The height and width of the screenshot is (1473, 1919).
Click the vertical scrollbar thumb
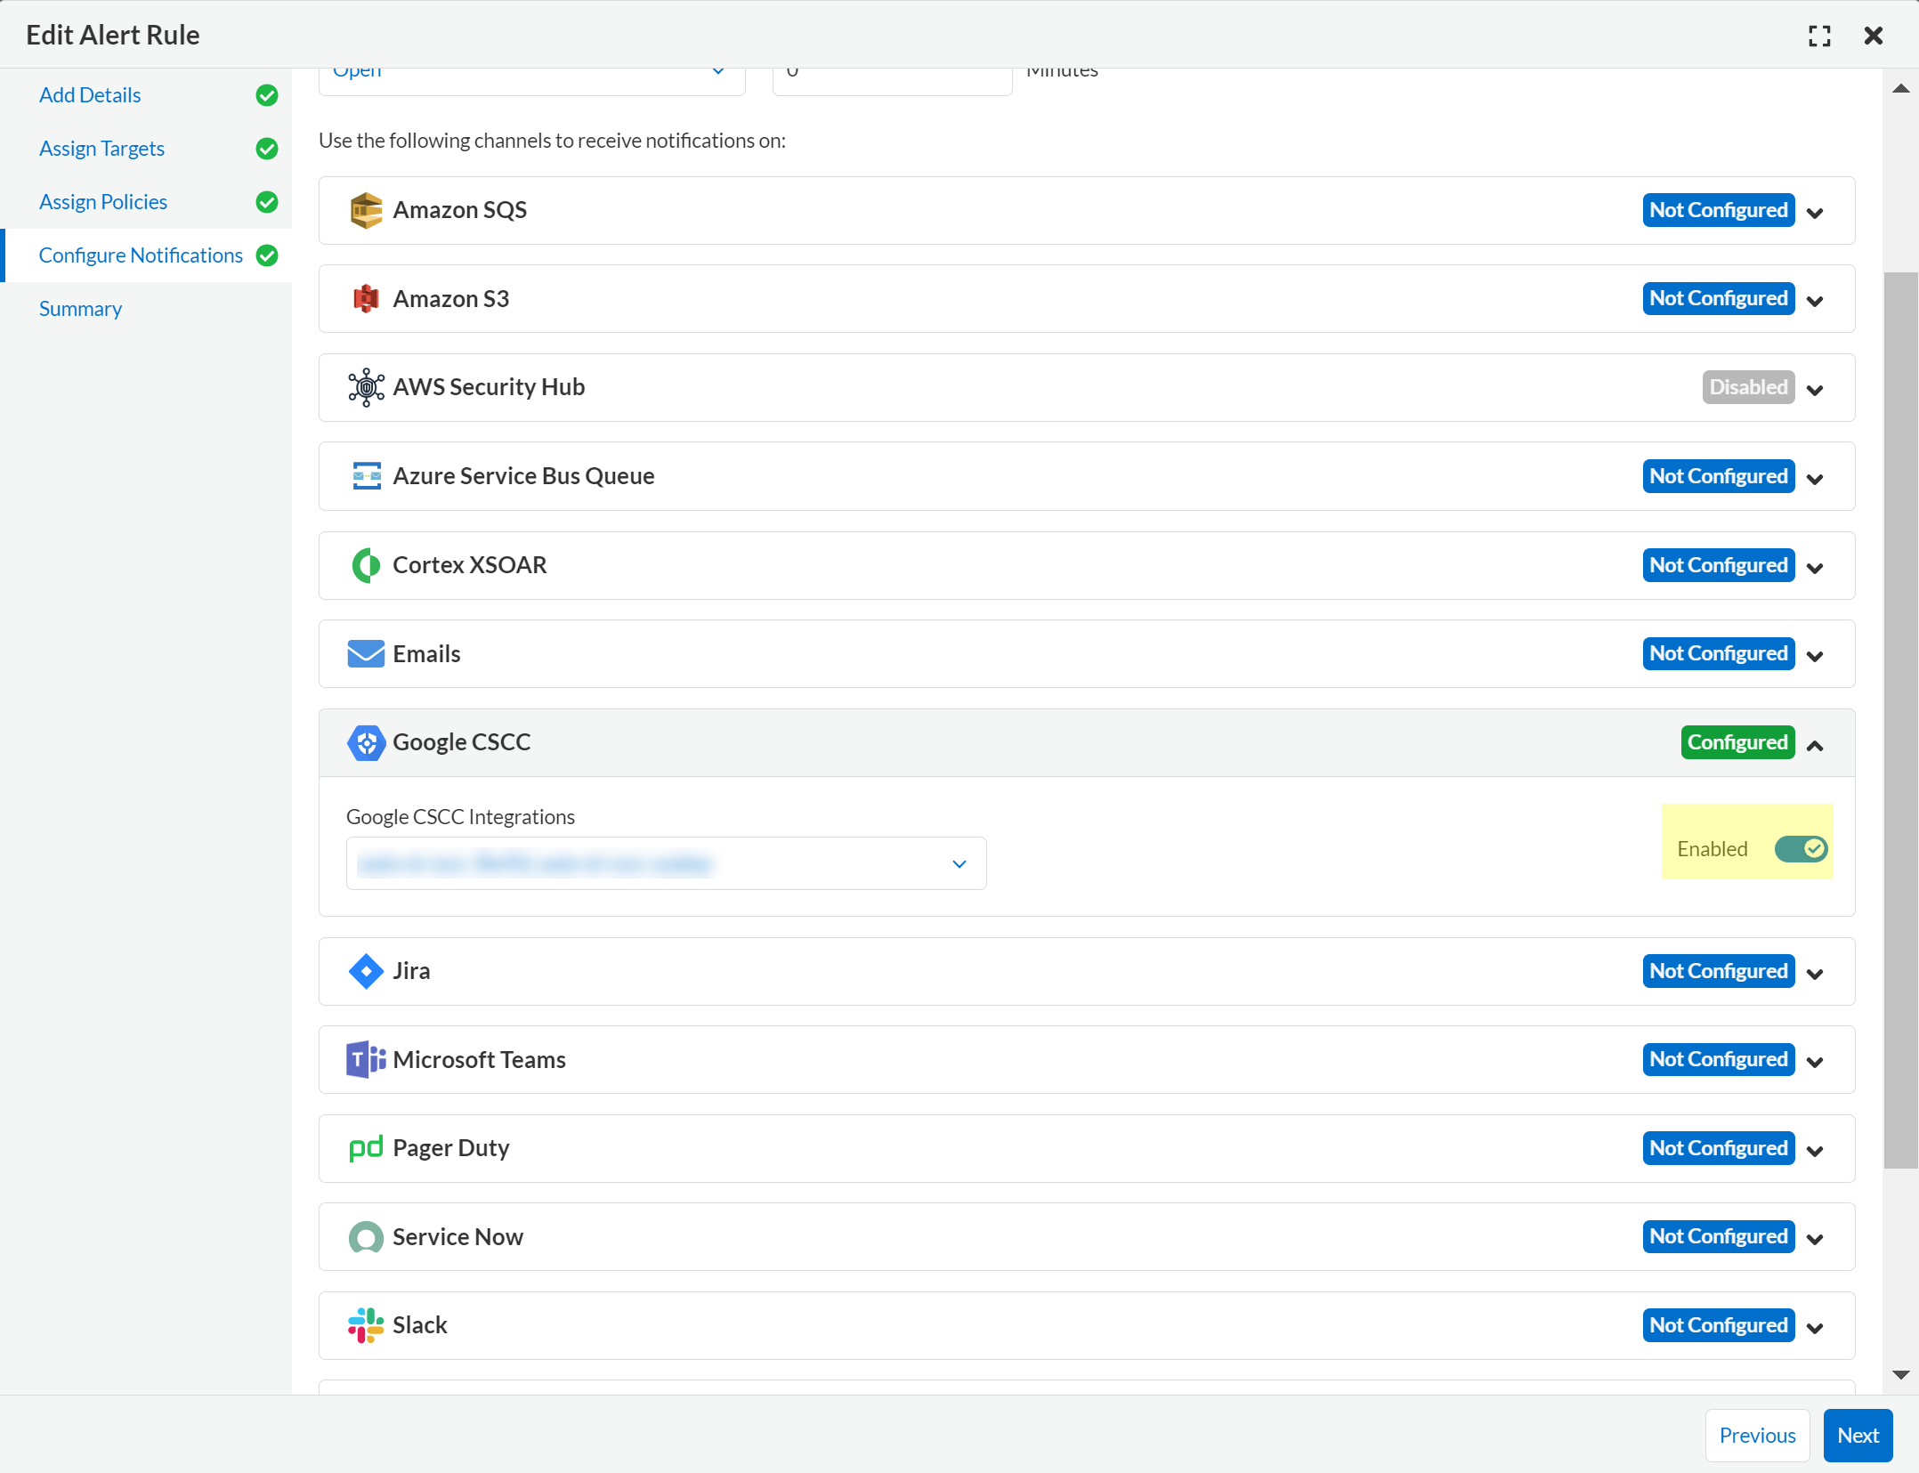(x=1900, y=720)
